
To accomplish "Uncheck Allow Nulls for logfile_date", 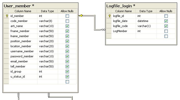I will 166,21.
